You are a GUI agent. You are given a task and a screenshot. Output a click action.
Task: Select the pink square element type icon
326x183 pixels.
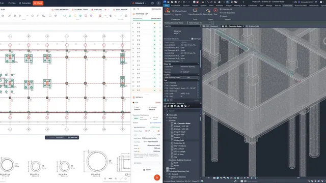point(86,16)
